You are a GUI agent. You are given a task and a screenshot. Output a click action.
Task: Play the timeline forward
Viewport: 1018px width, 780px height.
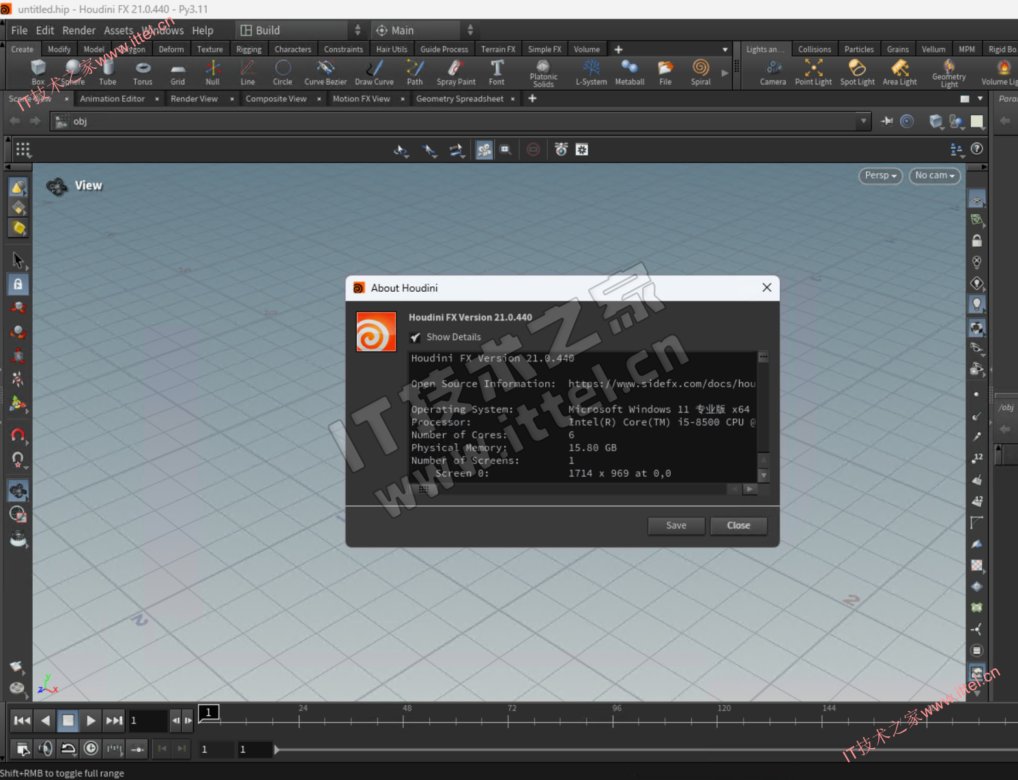(x=91, y=721)
